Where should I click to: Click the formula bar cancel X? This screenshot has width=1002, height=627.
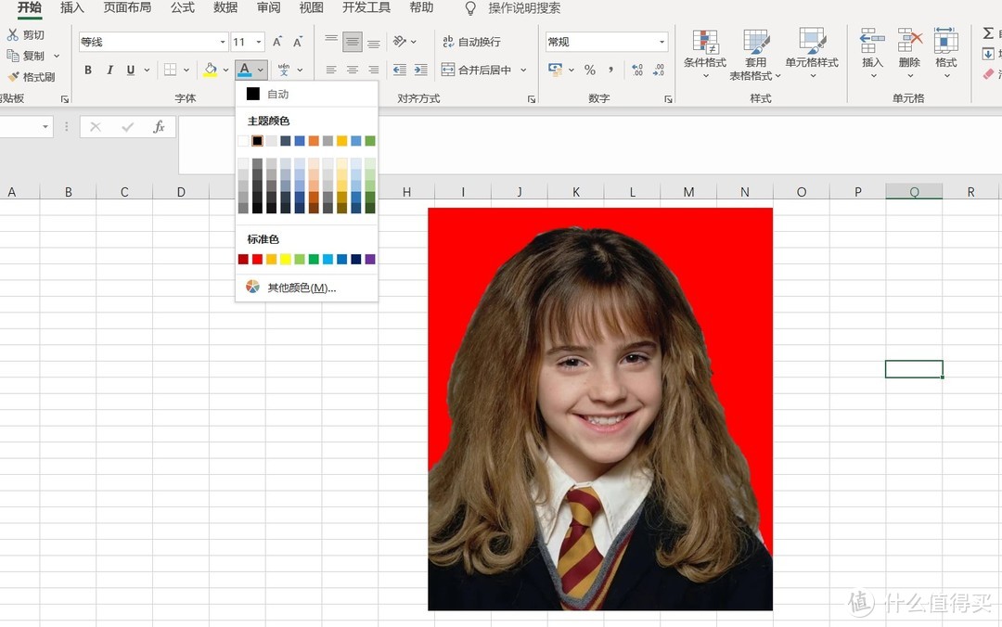coord(96,126)
